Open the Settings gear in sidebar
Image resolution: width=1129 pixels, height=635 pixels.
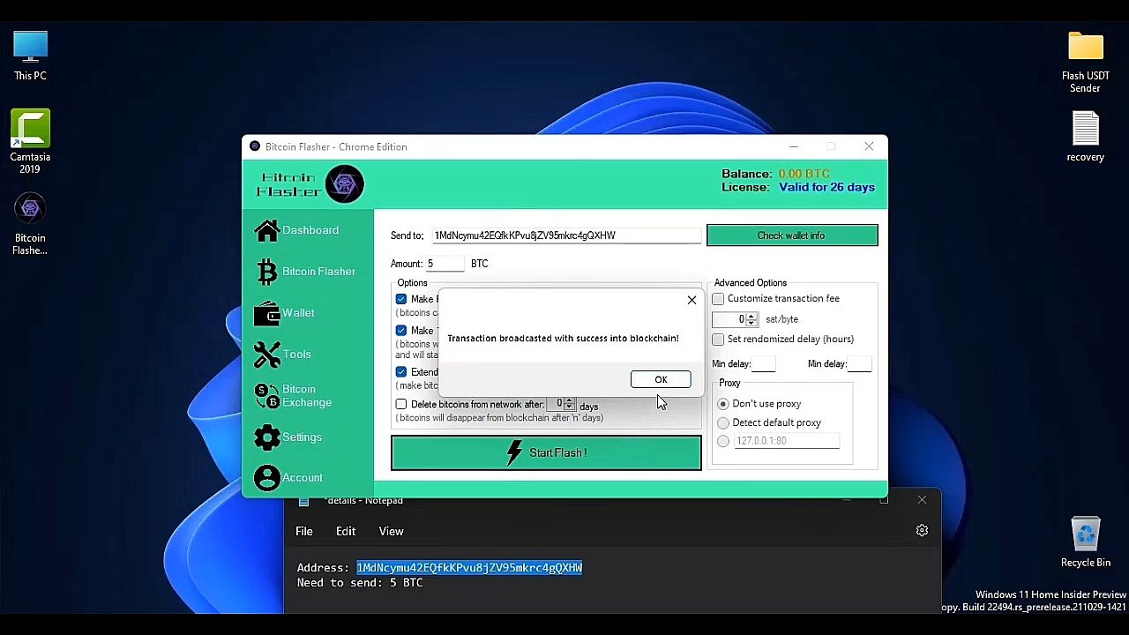click(x=266, y=437)
